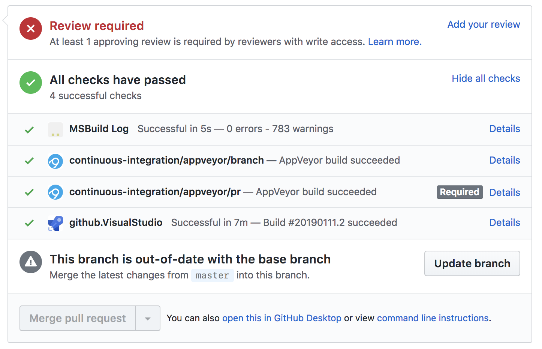542x349 pixels.
Task: Click the red Review required X icon
Action: tap(31, 29)
